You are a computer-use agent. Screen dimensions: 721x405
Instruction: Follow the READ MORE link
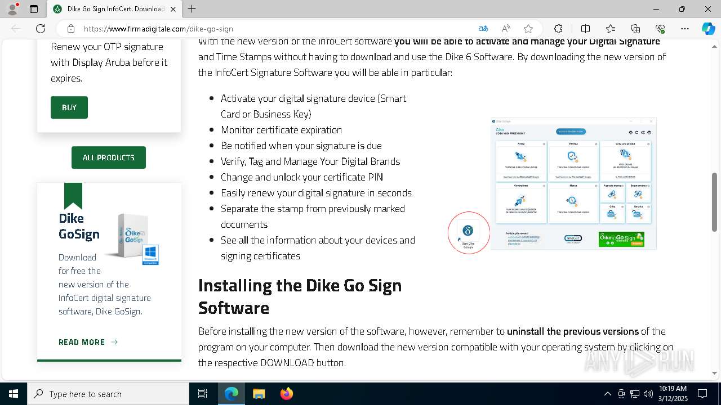pos(88,342)
